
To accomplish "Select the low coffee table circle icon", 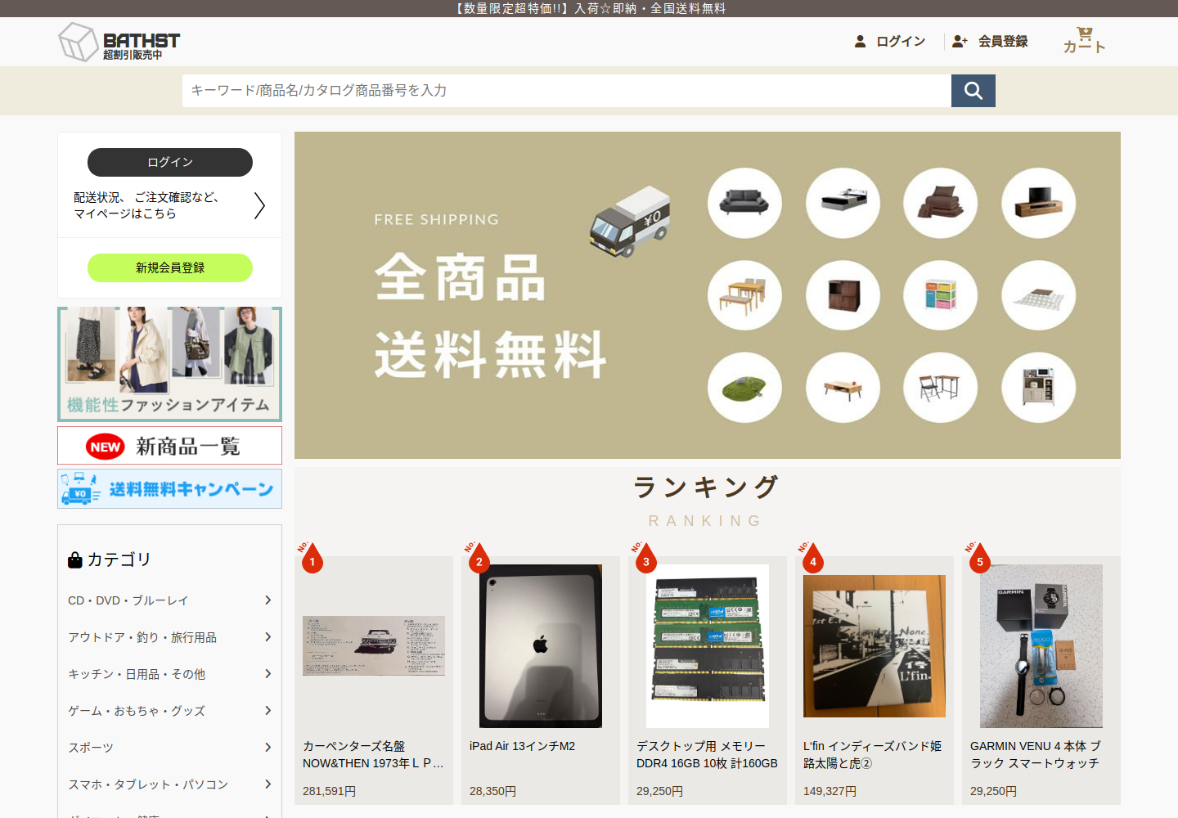I will click(843, 388).
